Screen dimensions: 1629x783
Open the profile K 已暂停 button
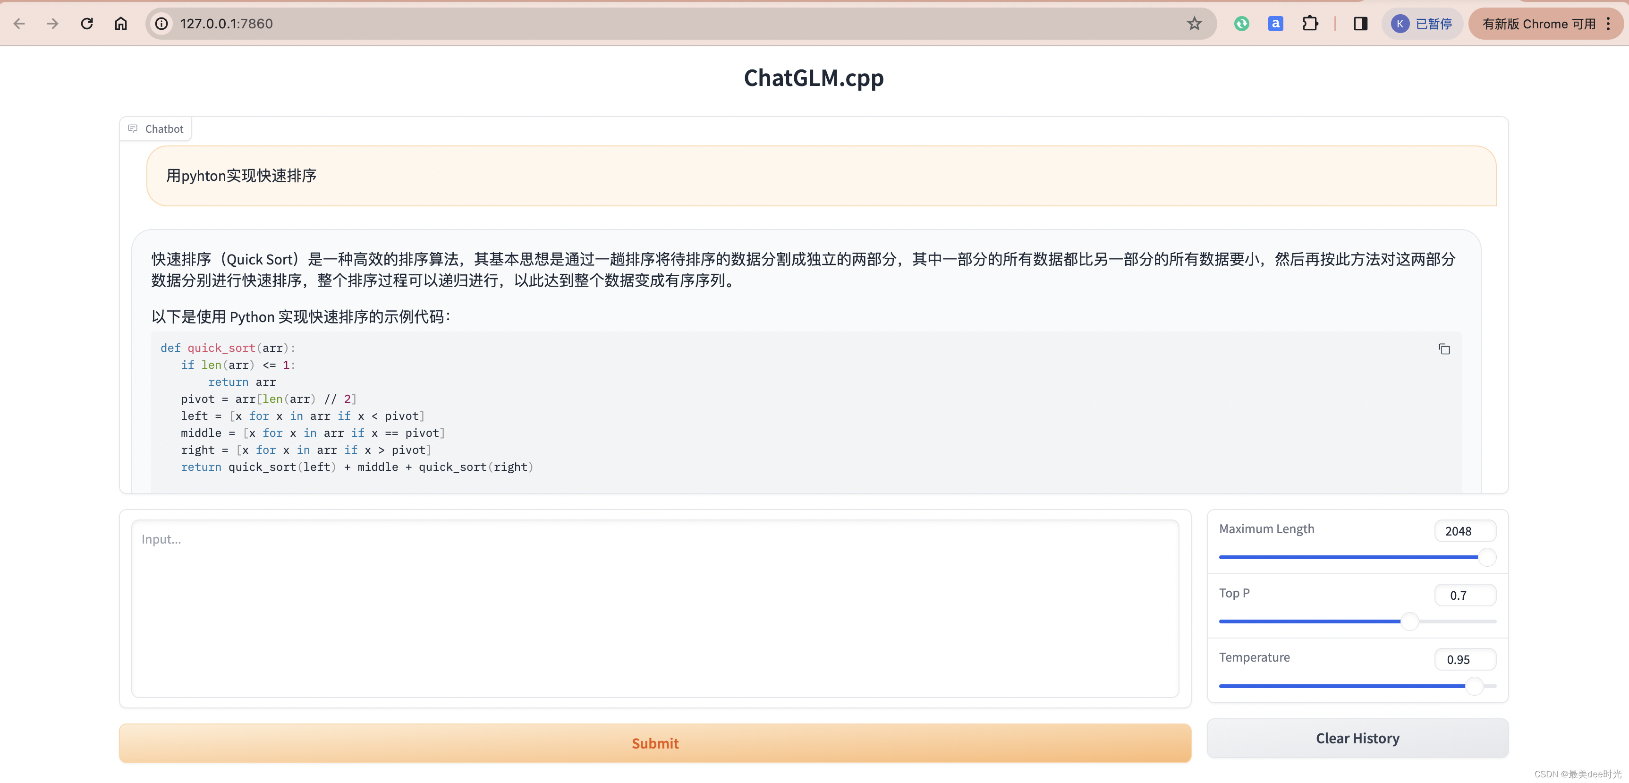1422,24
